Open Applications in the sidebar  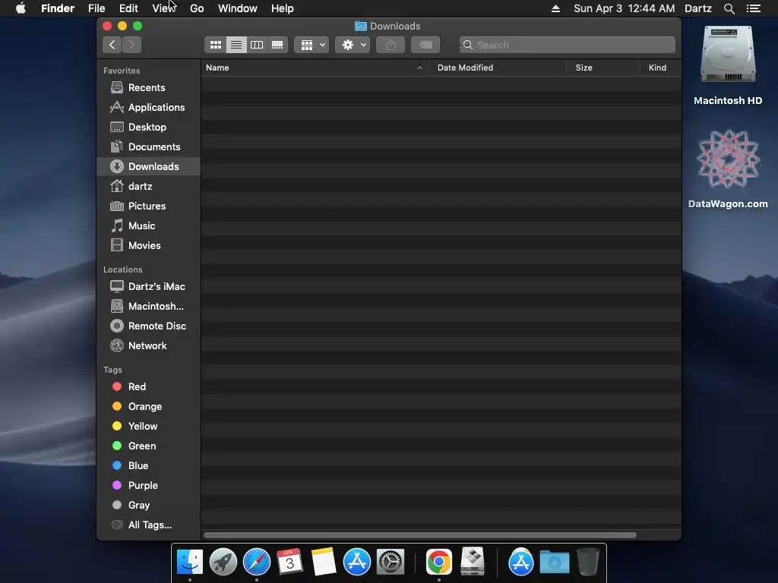tap(148, 108)
